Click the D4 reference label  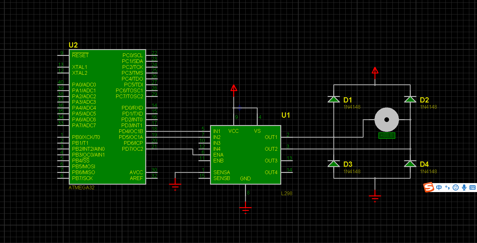[424, 164]
